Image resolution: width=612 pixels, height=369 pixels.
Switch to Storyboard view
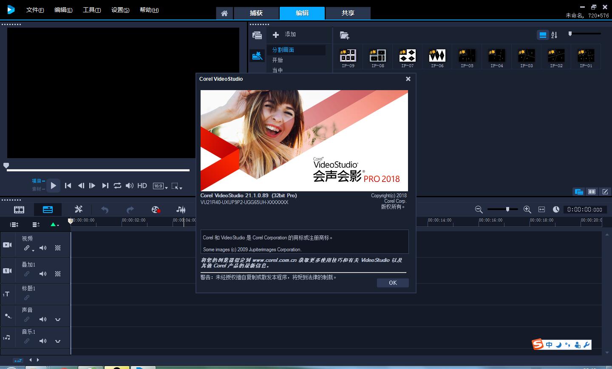(x=19, y=210)
